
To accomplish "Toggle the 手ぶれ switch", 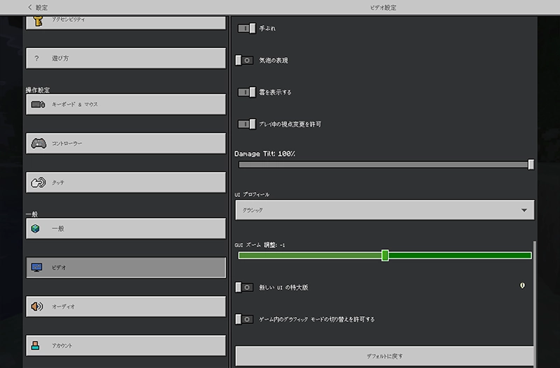I will [246, 29].
